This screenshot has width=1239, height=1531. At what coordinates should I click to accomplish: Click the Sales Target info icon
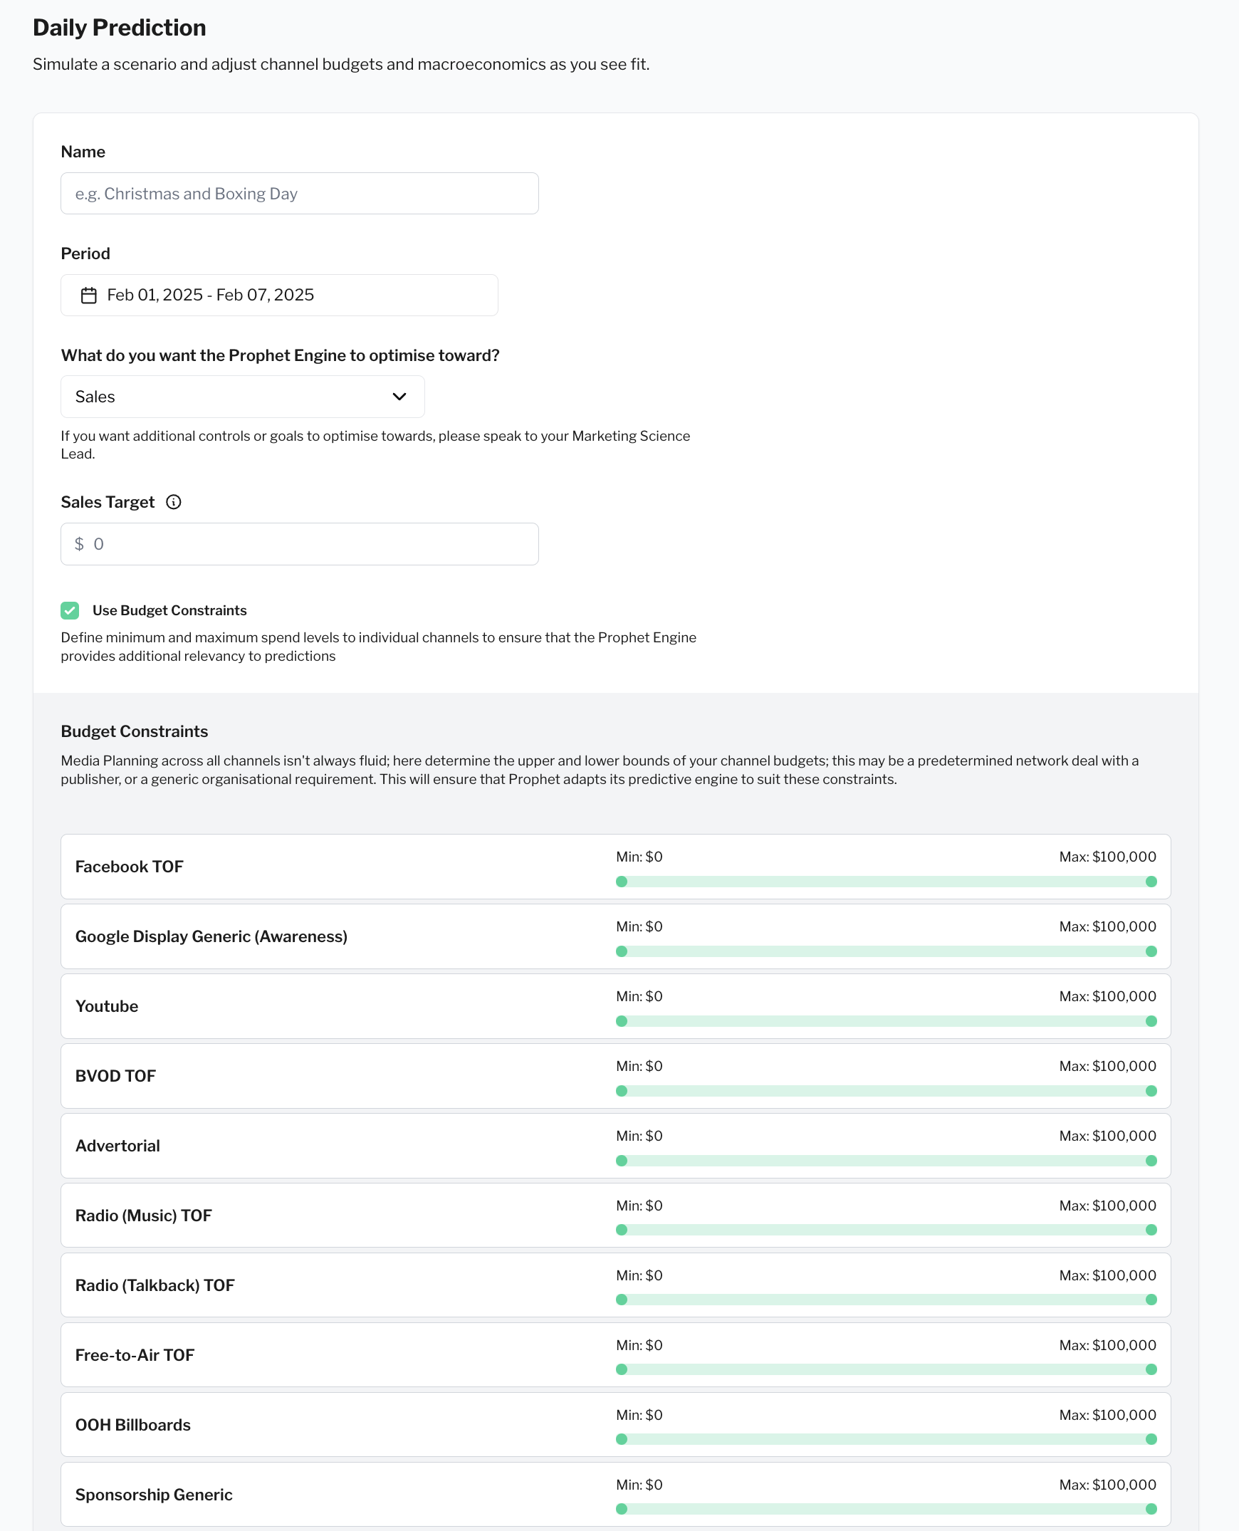click(174, 502)
